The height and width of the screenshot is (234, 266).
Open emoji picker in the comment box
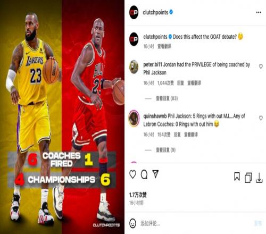click(132, 223)
